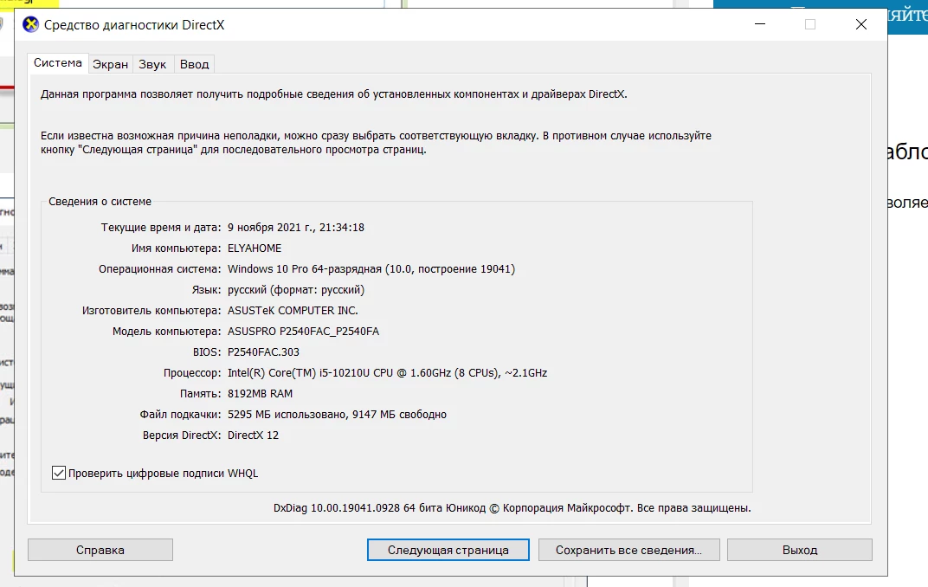Click the disabled maximize window button
The image size is (928, 587).
(810, 24)
